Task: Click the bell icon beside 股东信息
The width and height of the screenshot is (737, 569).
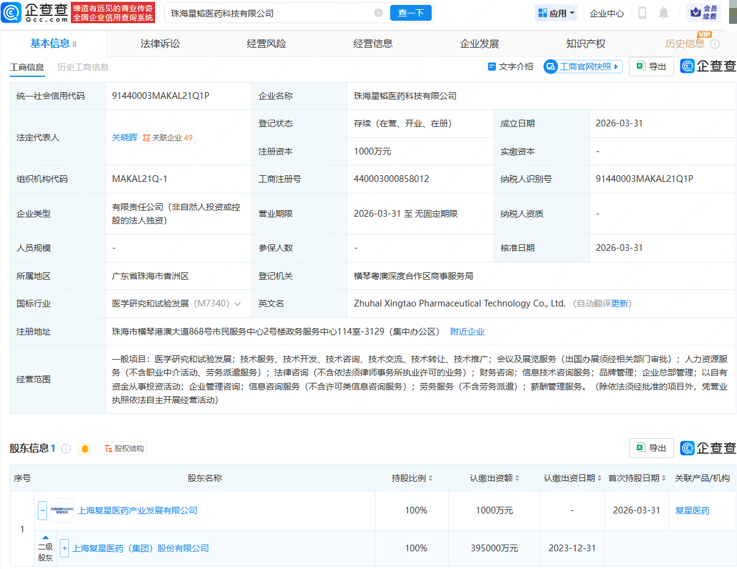Action: [x=85, y=448]
